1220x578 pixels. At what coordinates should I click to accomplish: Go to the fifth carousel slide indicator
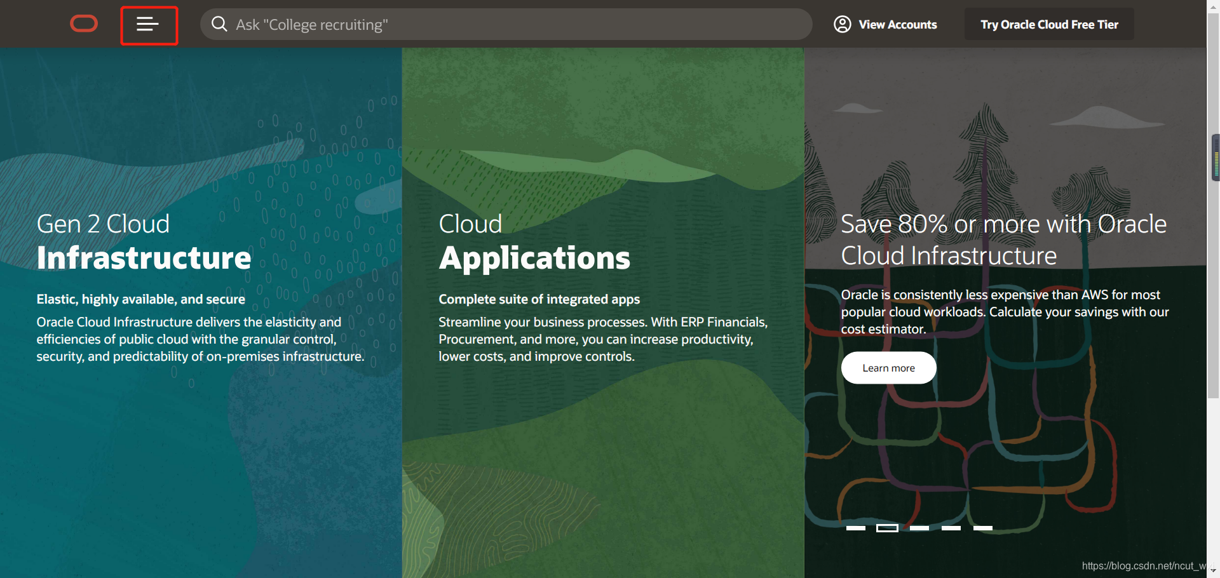point(983,528)
